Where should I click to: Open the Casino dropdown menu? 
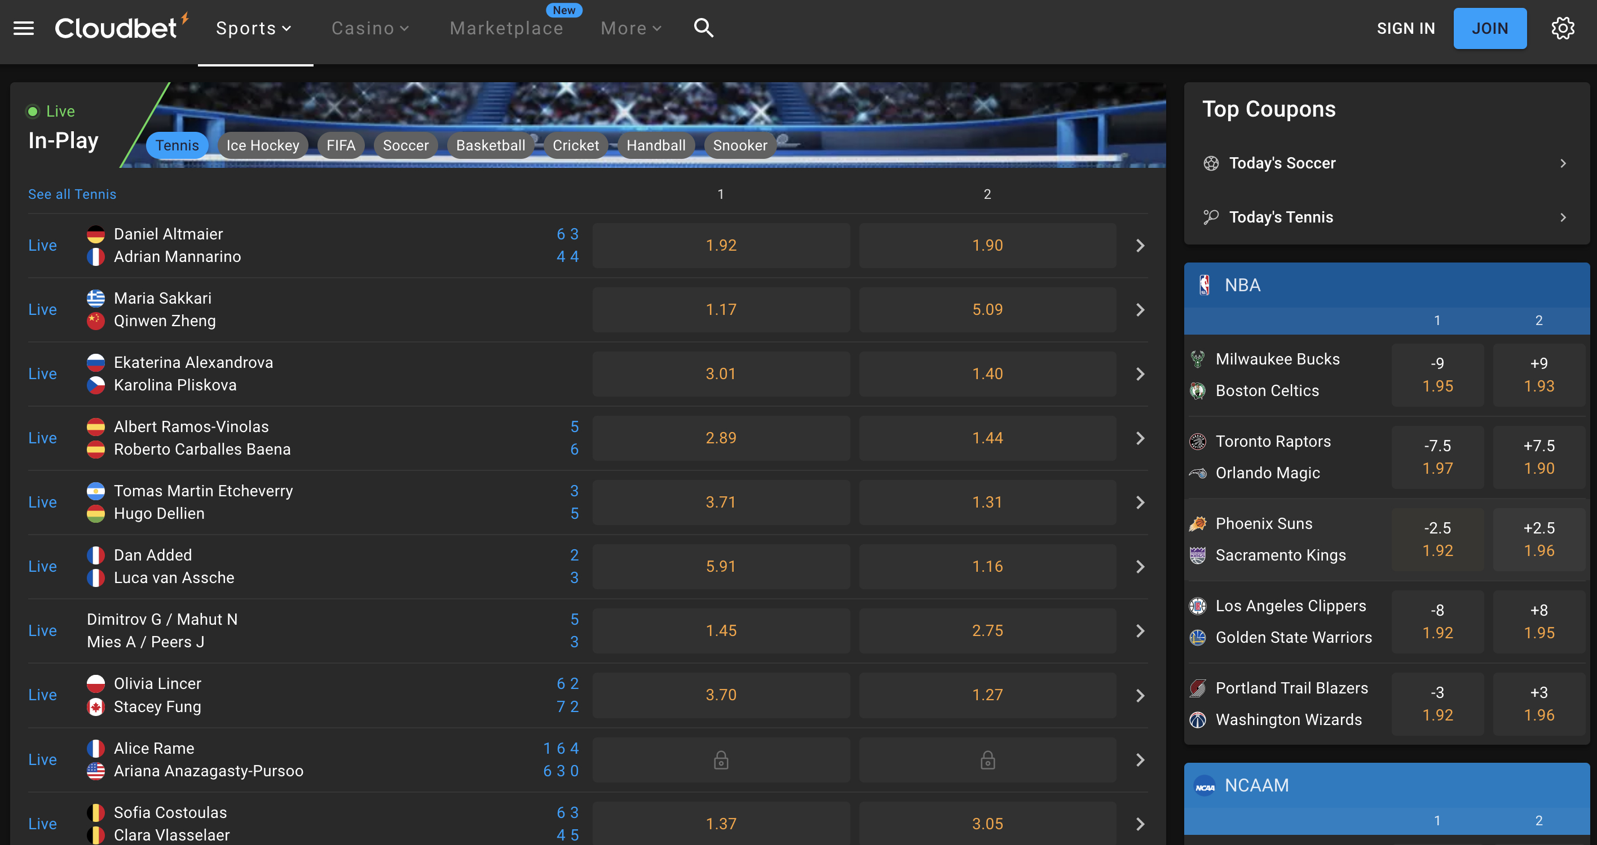[370, 29]
